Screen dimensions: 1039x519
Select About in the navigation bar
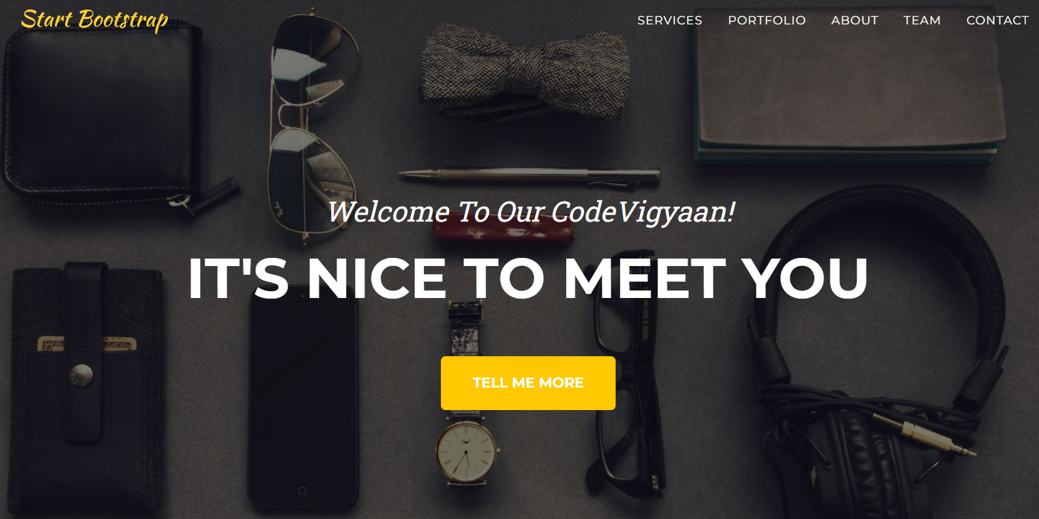(x=854, y=21)
